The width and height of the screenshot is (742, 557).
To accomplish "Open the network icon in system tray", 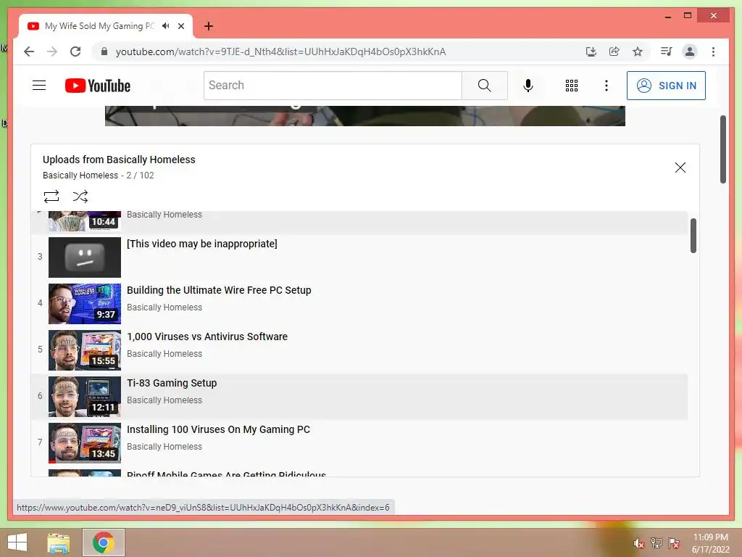I will click(656, 543).
